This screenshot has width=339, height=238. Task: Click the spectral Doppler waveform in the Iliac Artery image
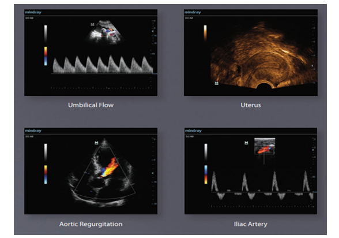263,185
